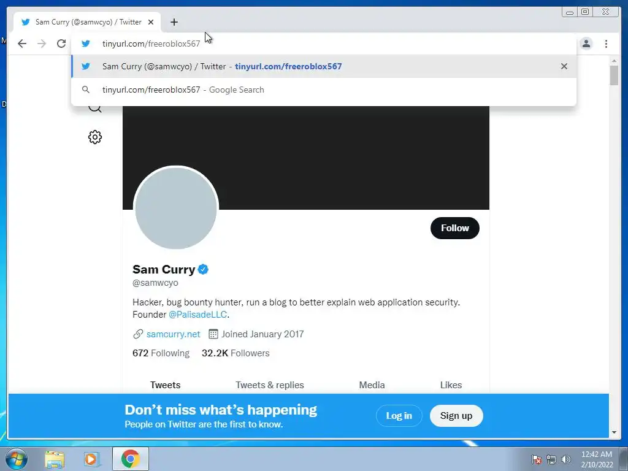View the 672 Following list
This screenshot has width=628, height=471.
(161, 353)
